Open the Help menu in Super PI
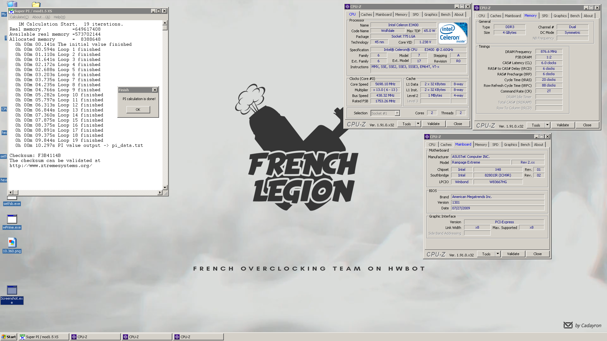This screenshot has height=341, width=607. coord(59,17)
